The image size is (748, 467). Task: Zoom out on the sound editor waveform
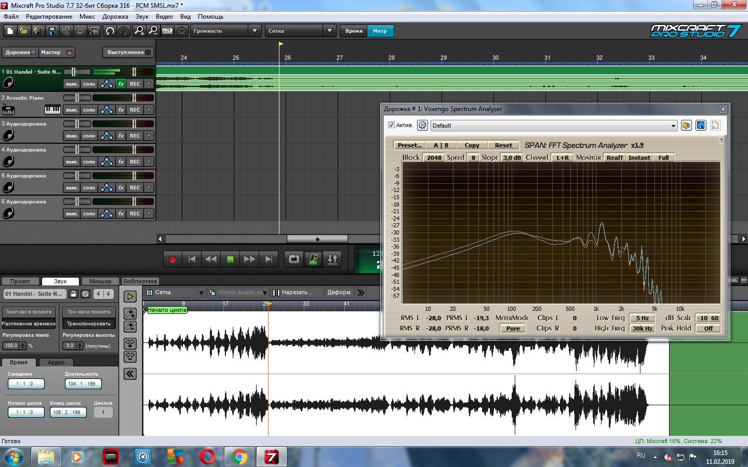tap(130, 326)
